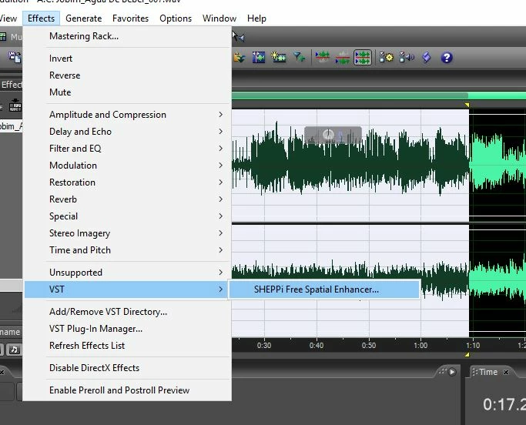Click the floating volume knob on waveform
This screenshot has height=425, width=526.
pyautogui.click(x=328, y=135)
